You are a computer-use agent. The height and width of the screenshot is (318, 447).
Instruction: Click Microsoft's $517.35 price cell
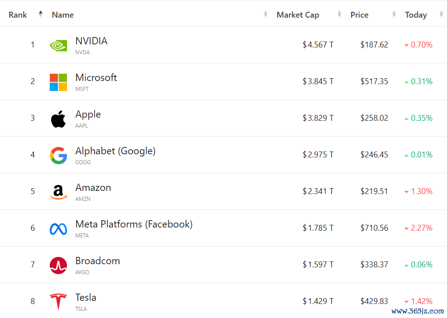tap(374, 81)
